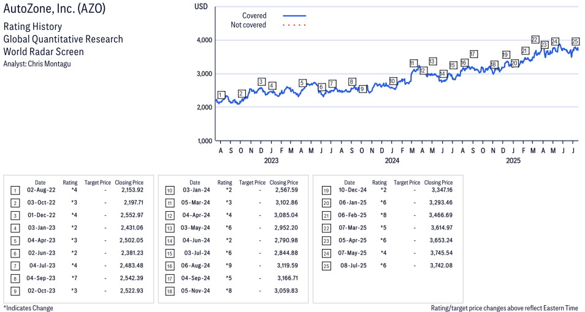Click the blue Covered legend line

click(294, 16)
